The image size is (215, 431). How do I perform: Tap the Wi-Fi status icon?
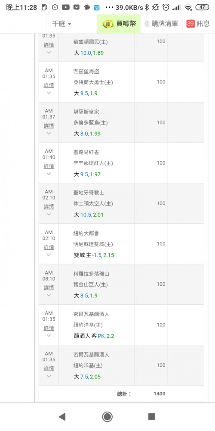click(188, 8)
